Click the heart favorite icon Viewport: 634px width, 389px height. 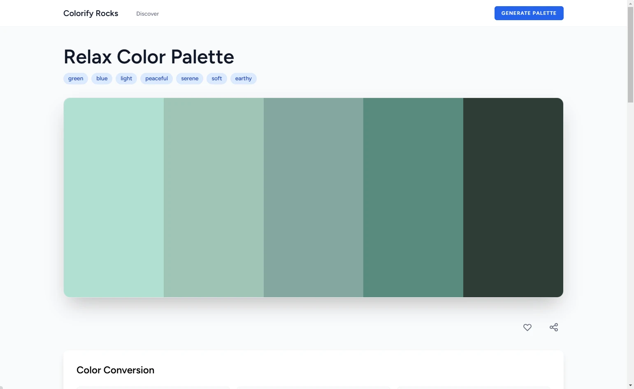click(527, 327)
